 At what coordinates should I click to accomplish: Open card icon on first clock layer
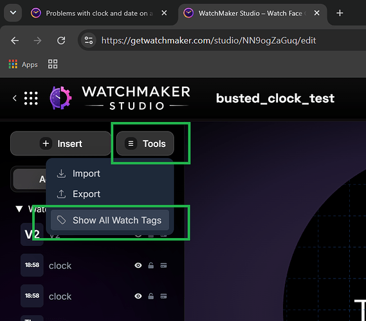click(163, 265)
